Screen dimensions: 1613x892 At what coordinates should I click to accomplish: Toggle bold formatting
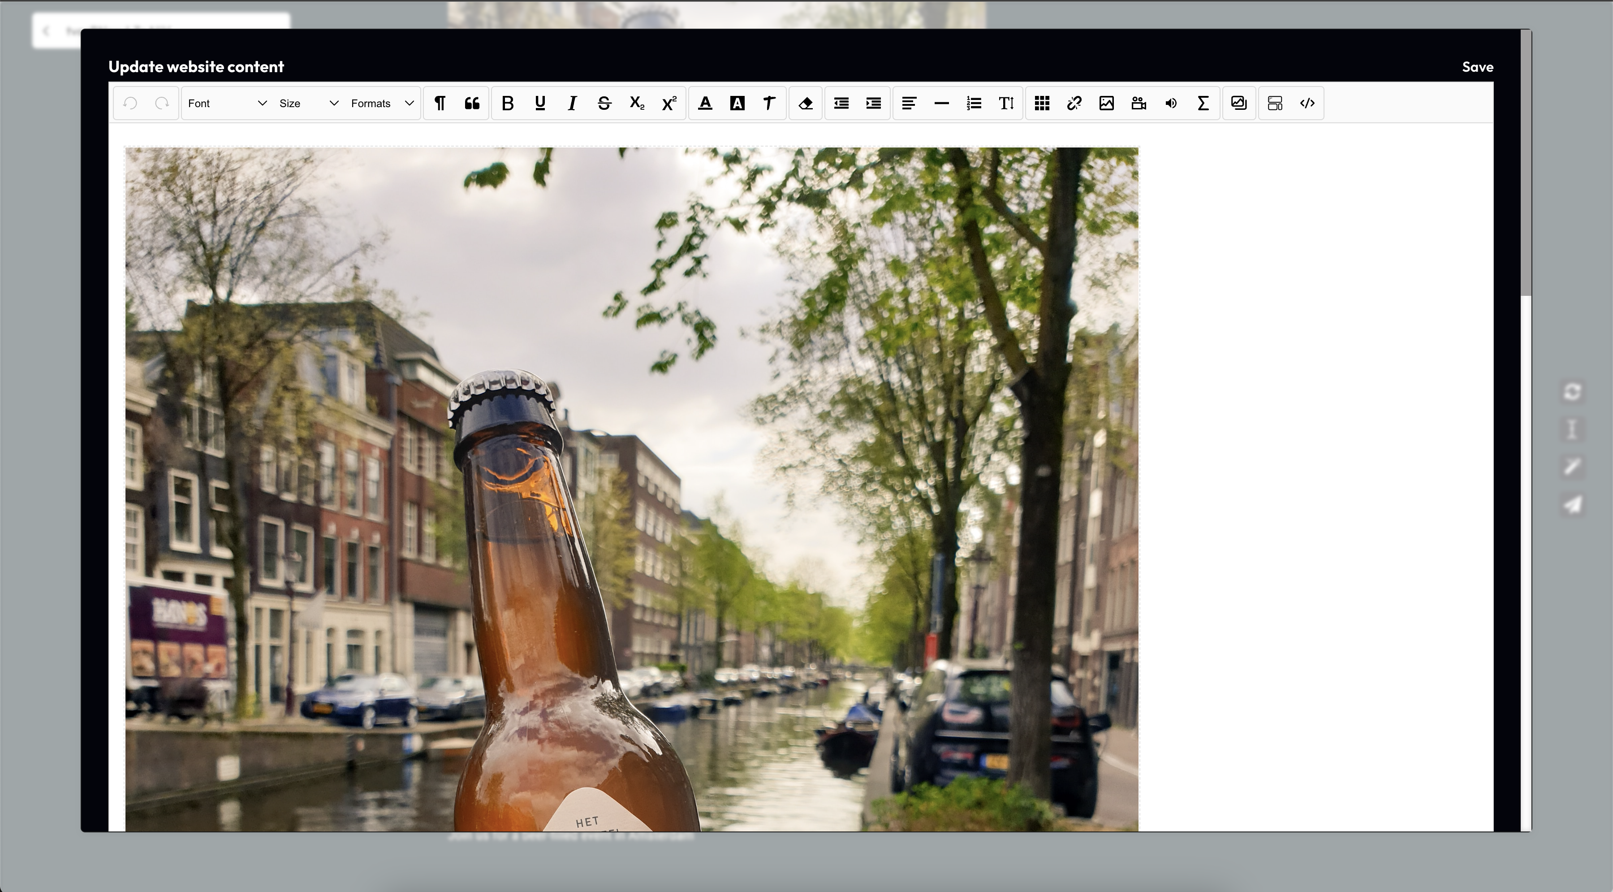[508, 104]
